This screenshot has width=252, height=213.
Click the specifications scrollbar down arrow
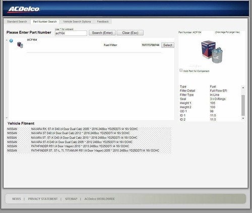click(x=243, y=118)
